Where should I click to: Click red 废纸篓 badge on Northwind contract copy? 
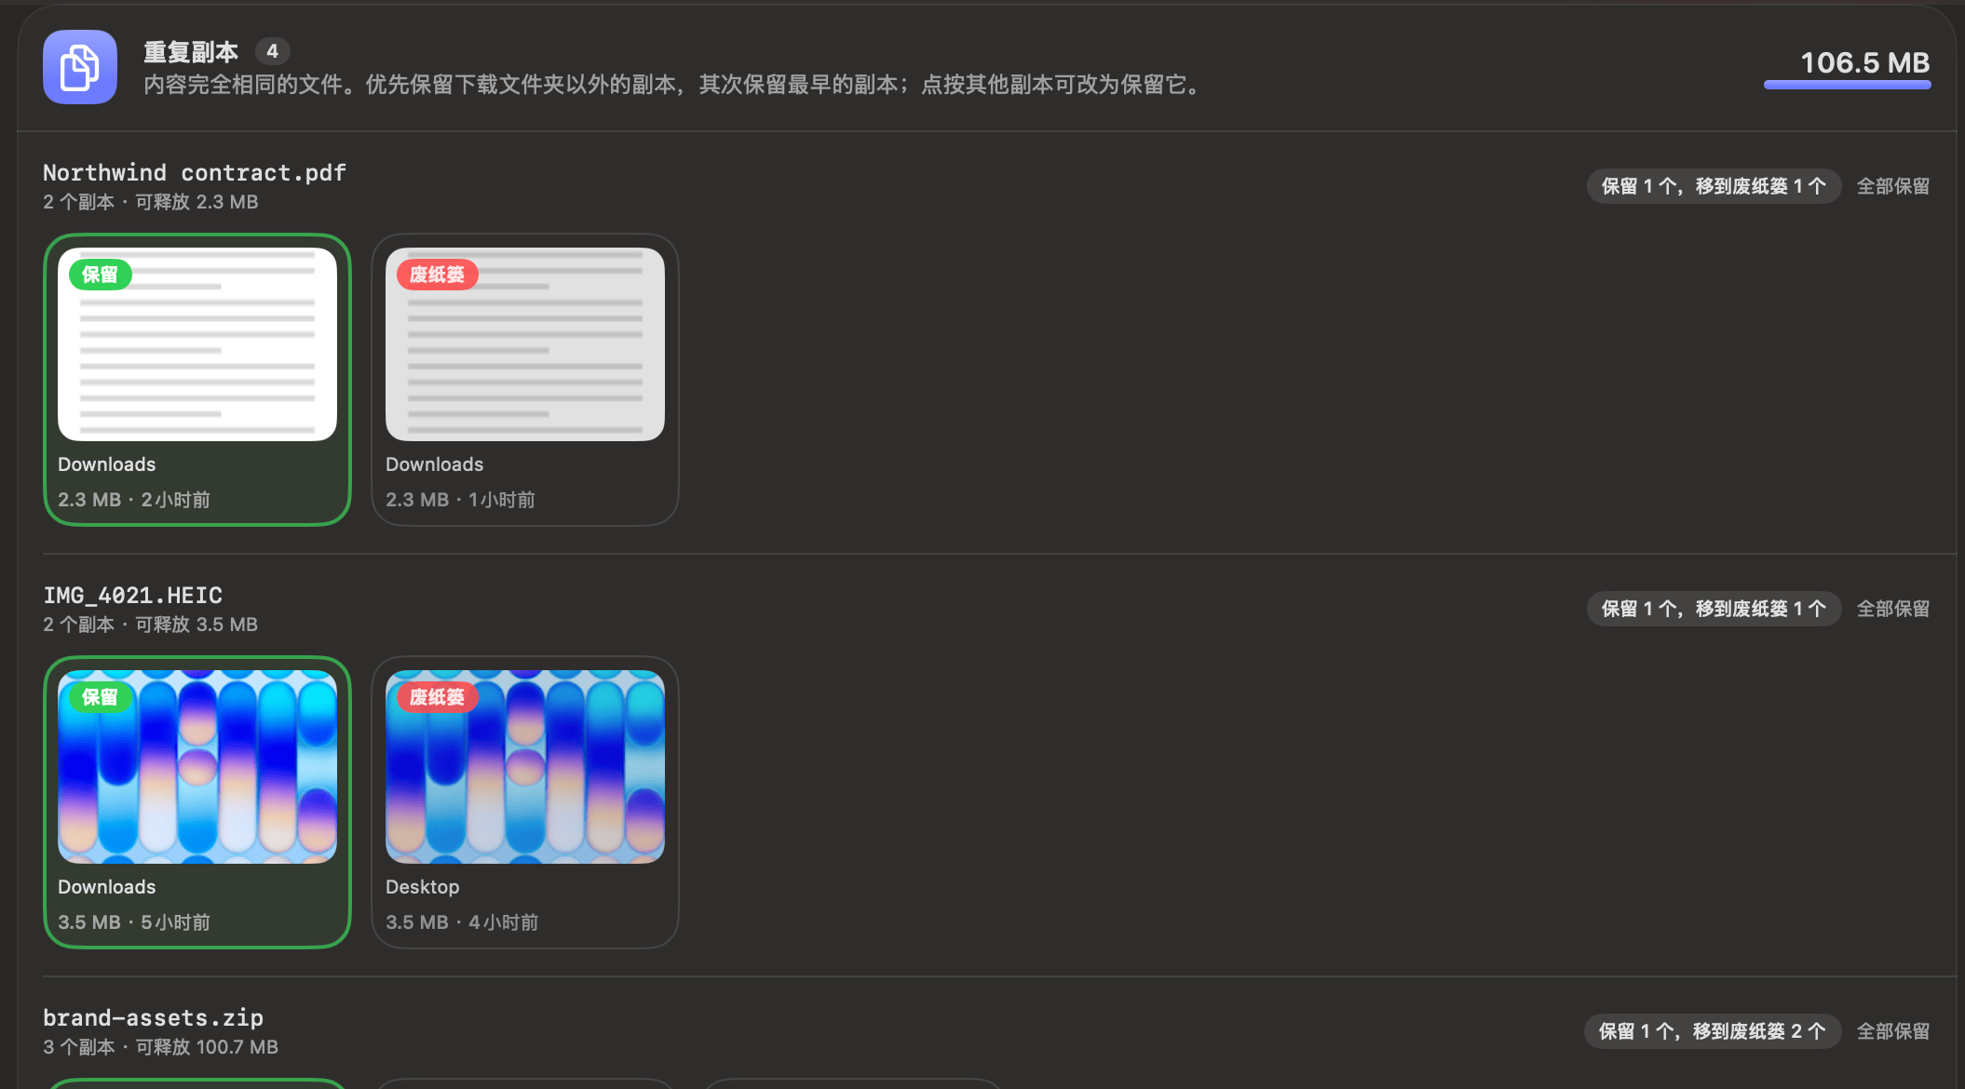pyautogui.click(x=437, y=275)
